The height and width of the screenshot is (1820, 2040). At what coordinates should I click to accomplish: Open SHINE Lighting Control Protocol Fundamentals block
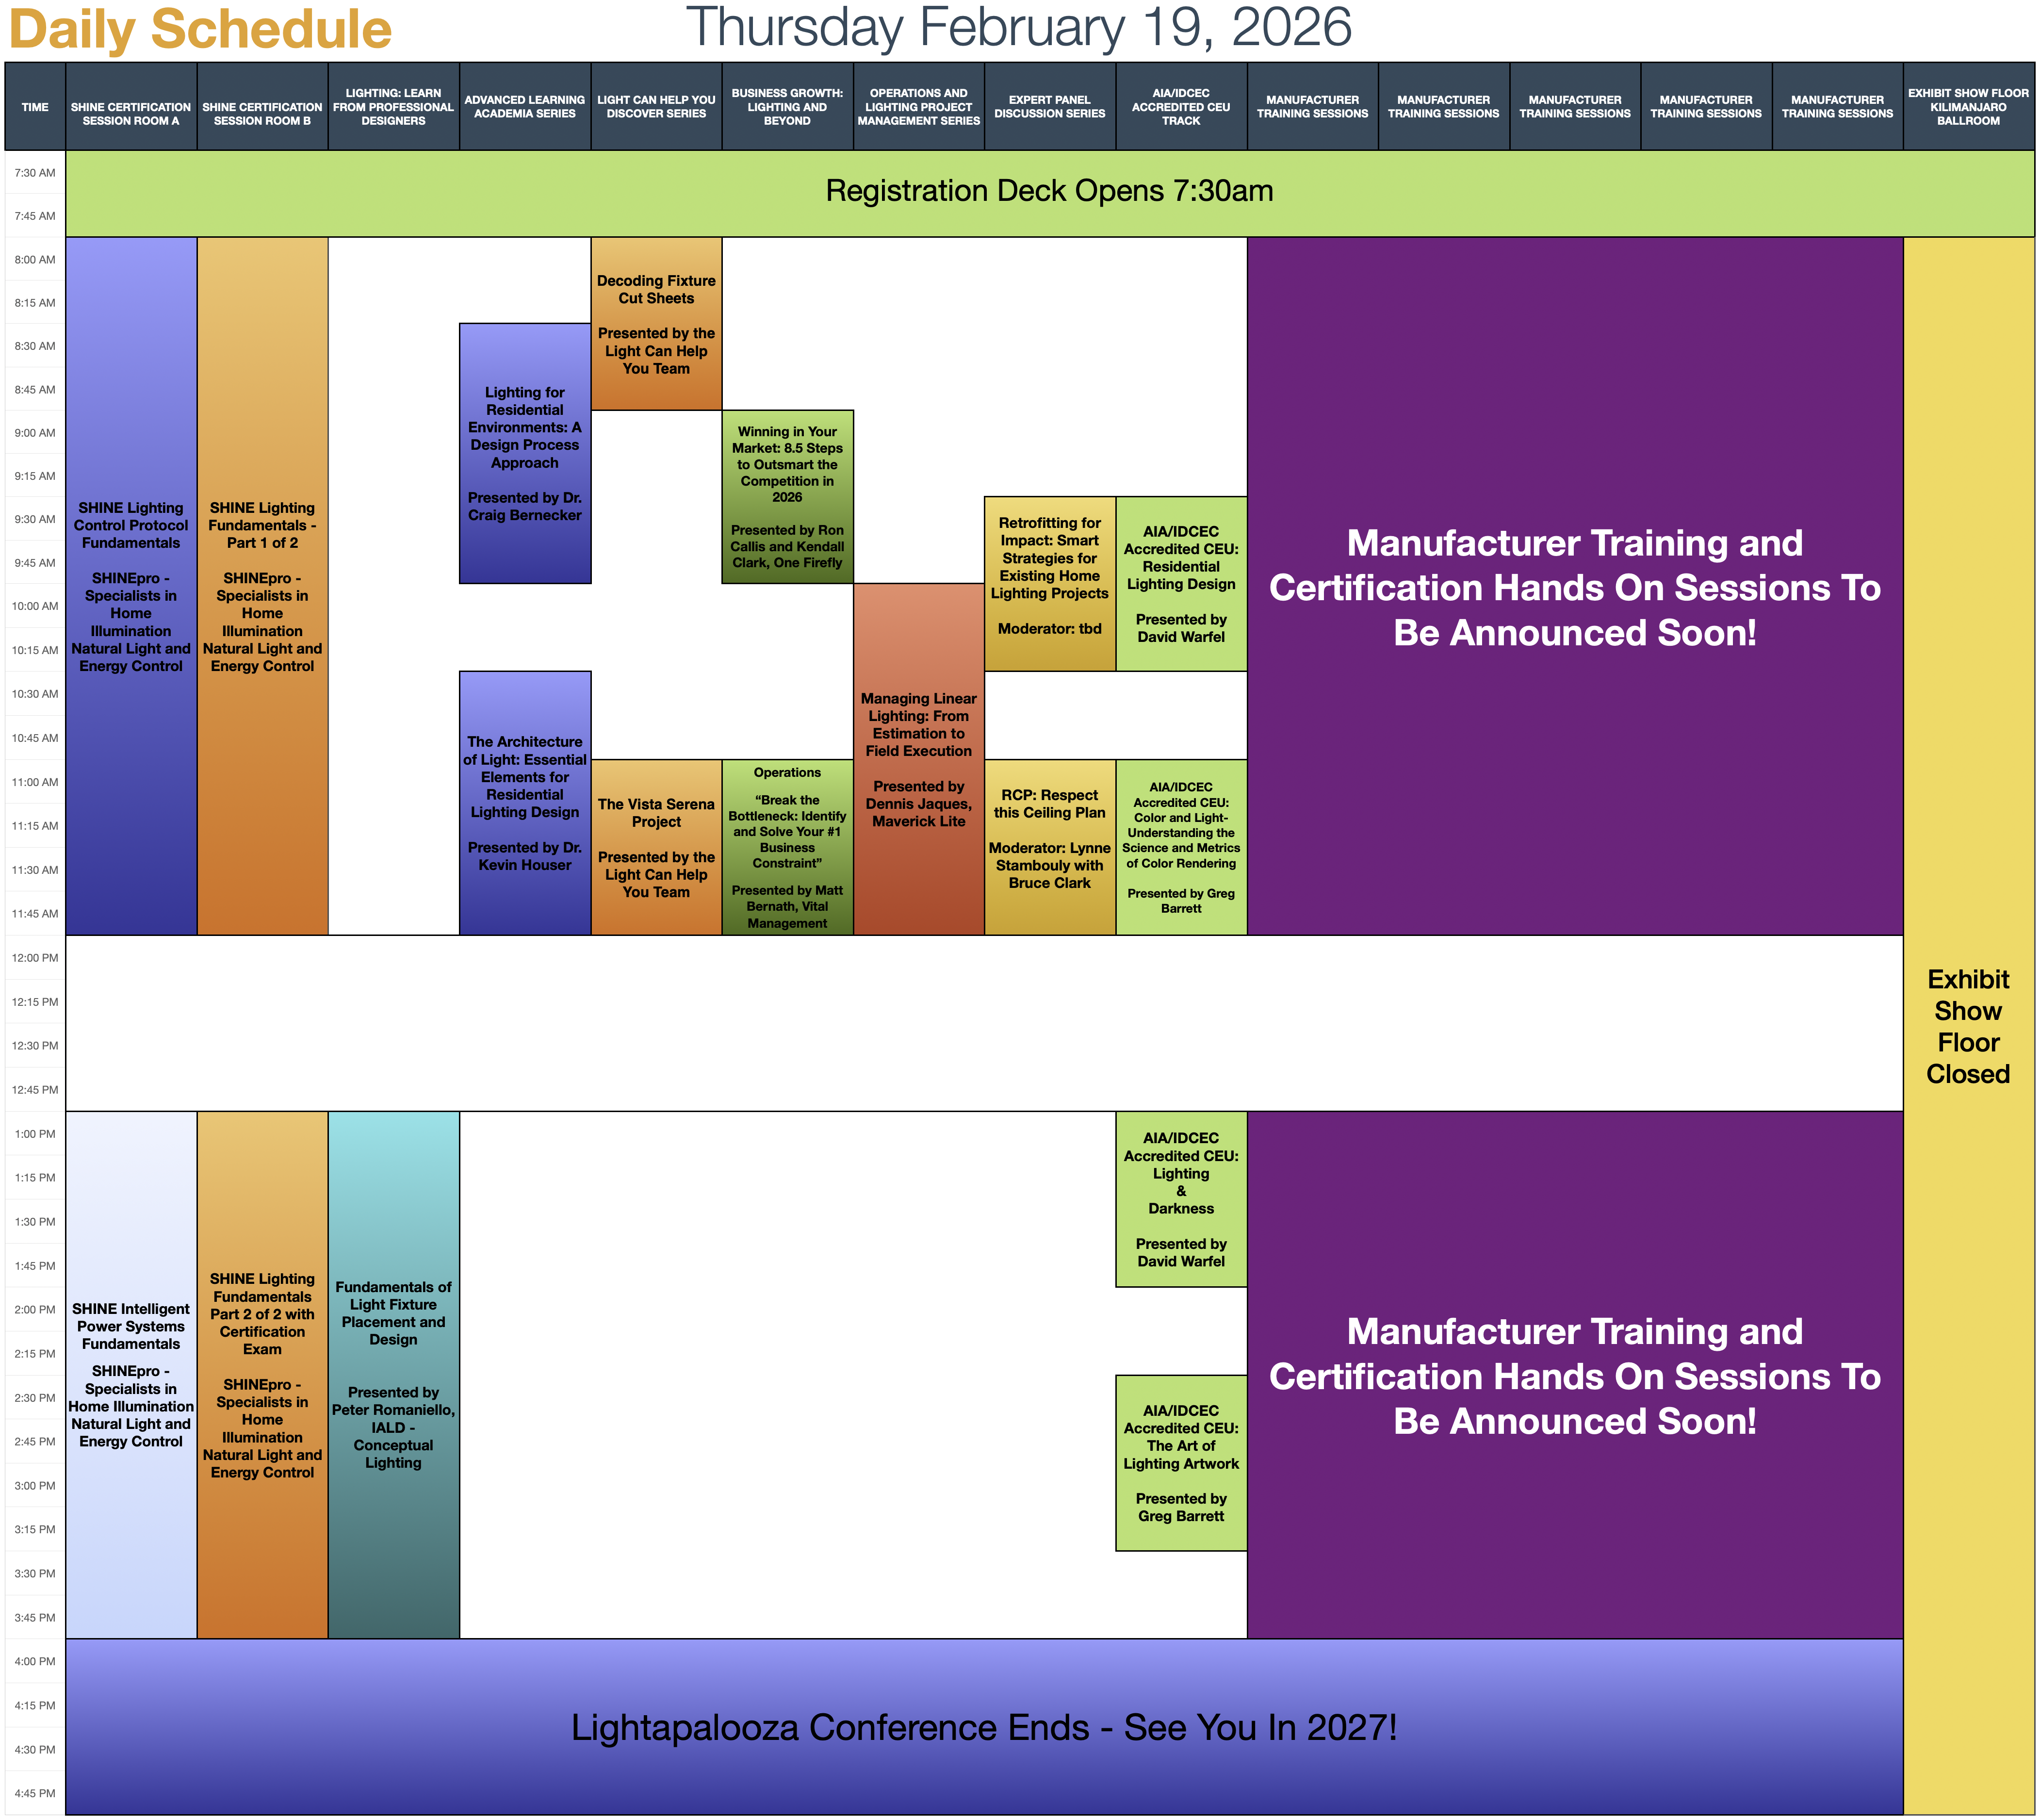click(131, 585)
